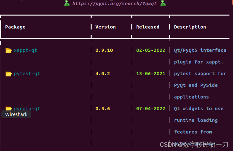Viewport: 233px width, 151px height.
Task: Select release date 02-05-2022
Action: [x=151, y=50]
